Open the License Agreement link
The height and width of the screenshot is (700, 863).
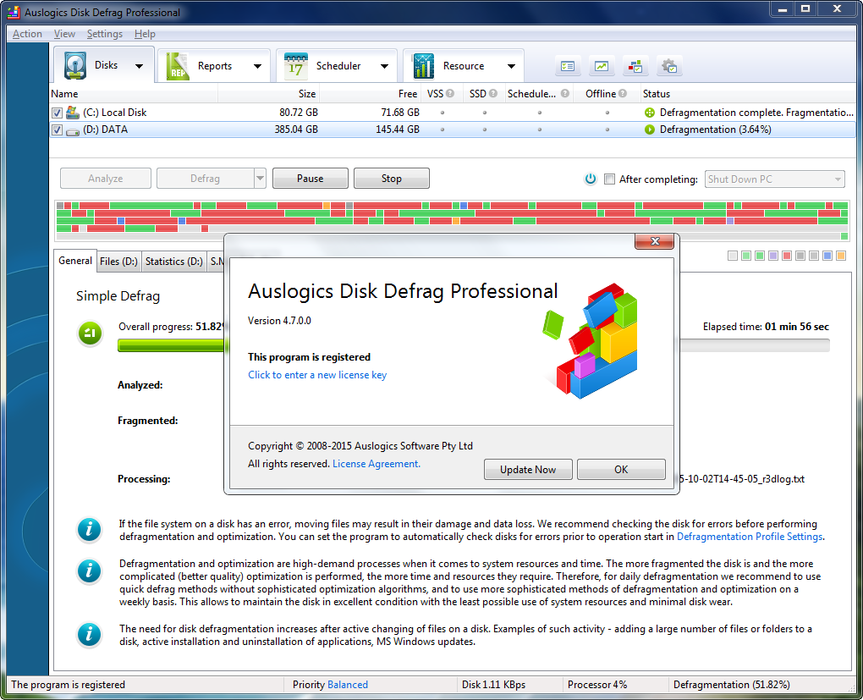coord(376,464)
